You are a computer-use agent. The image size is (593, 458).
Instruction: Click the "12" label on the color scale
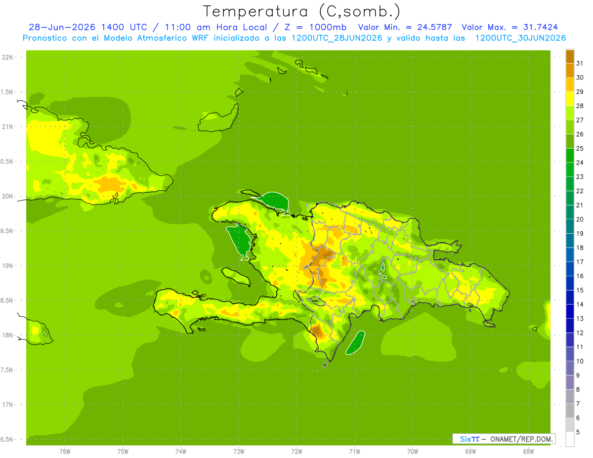pos(579,333)
